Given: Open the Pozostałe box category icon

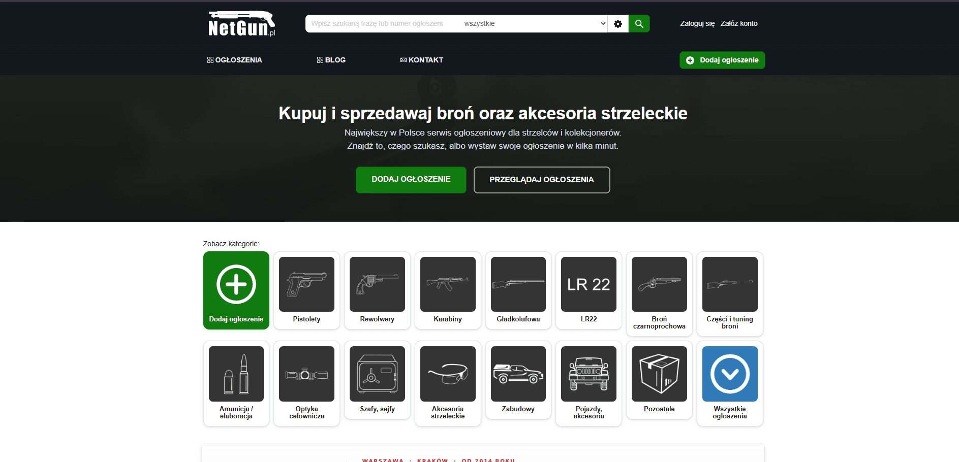Looking at the screenshot, I should point(659,374).
